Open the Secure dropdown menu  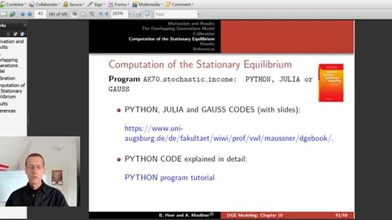tap(73, 4)
